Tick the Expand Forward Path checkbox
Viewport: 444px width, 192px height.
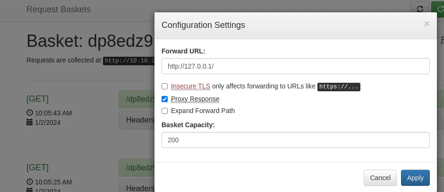[x=164, y=111]
